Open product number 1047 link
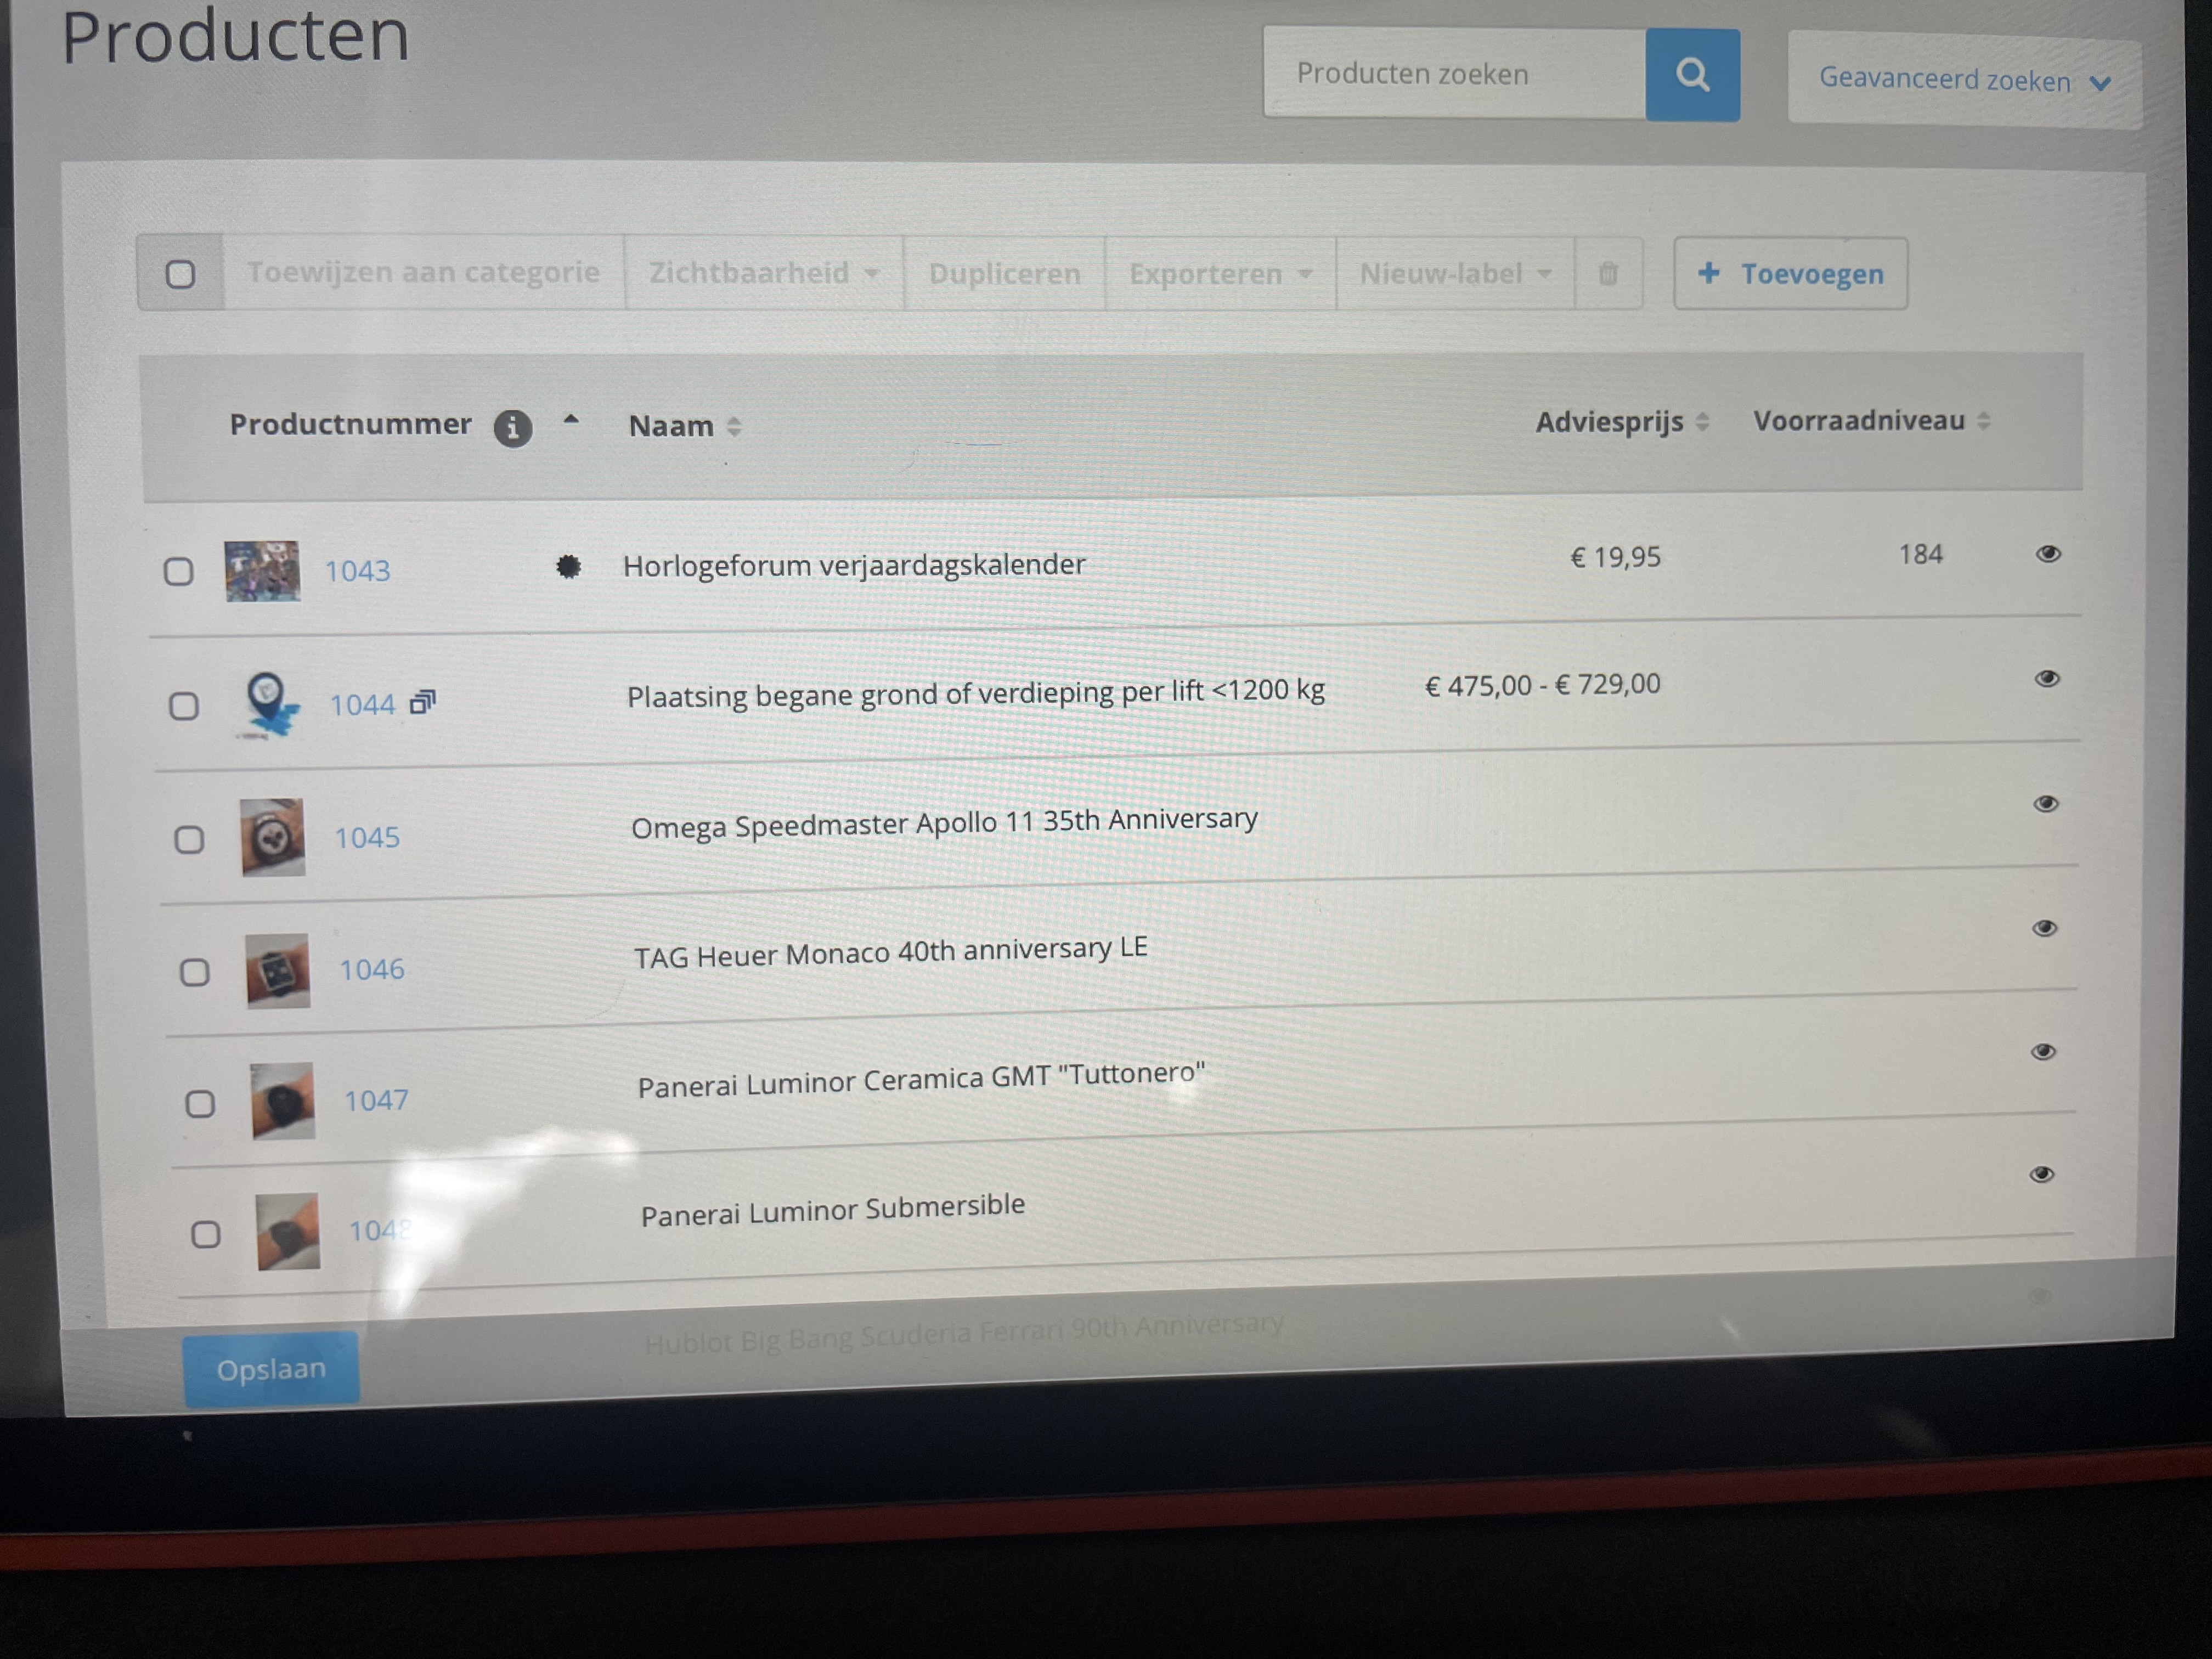2212x1659 pixels. pyautogui.click(x=377, y=1101)
